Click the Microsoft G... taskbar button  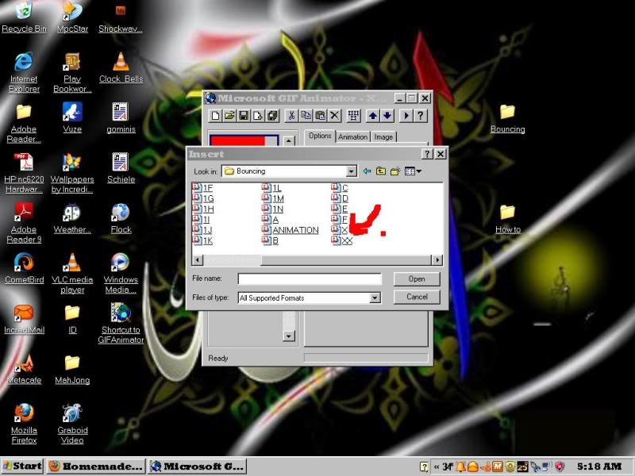197,466
